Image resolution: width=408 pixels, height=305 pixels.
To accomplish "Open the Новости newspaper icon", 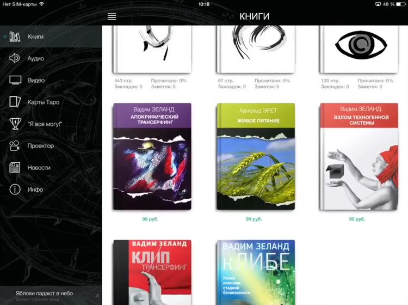I will point(15,167).
